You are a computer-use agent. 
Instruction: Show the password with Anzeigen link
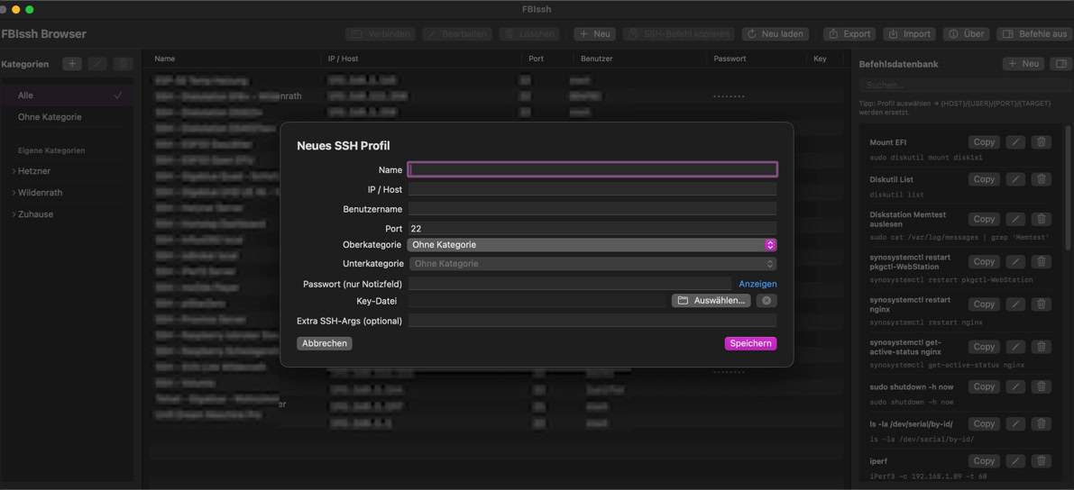(757, 284)
